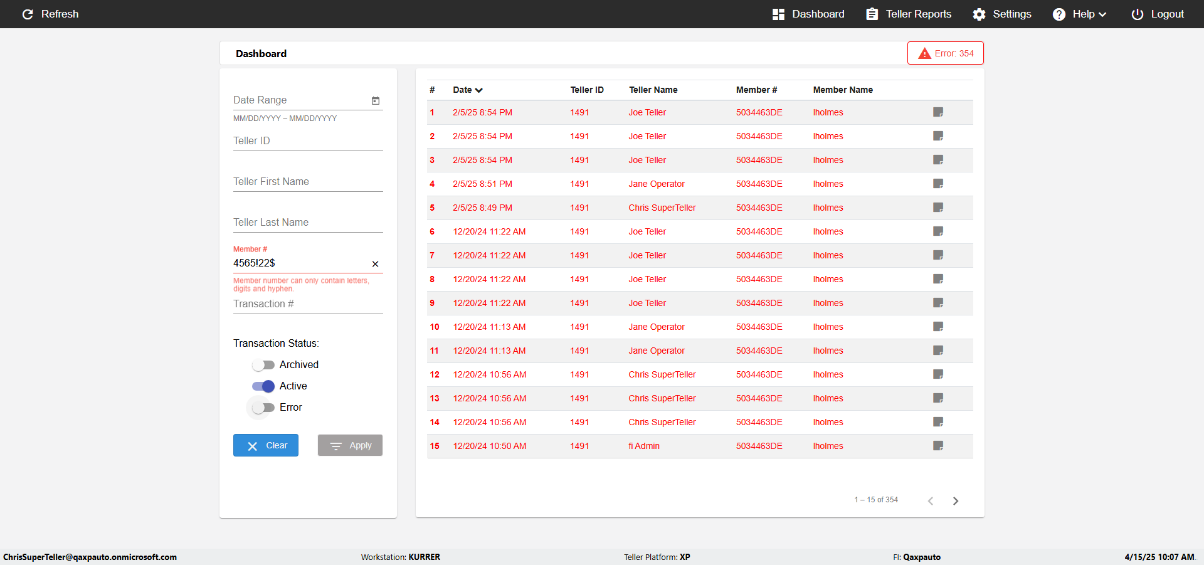Open note icon for row 6
Screen dimensions: 1204x565
(938, 231)
